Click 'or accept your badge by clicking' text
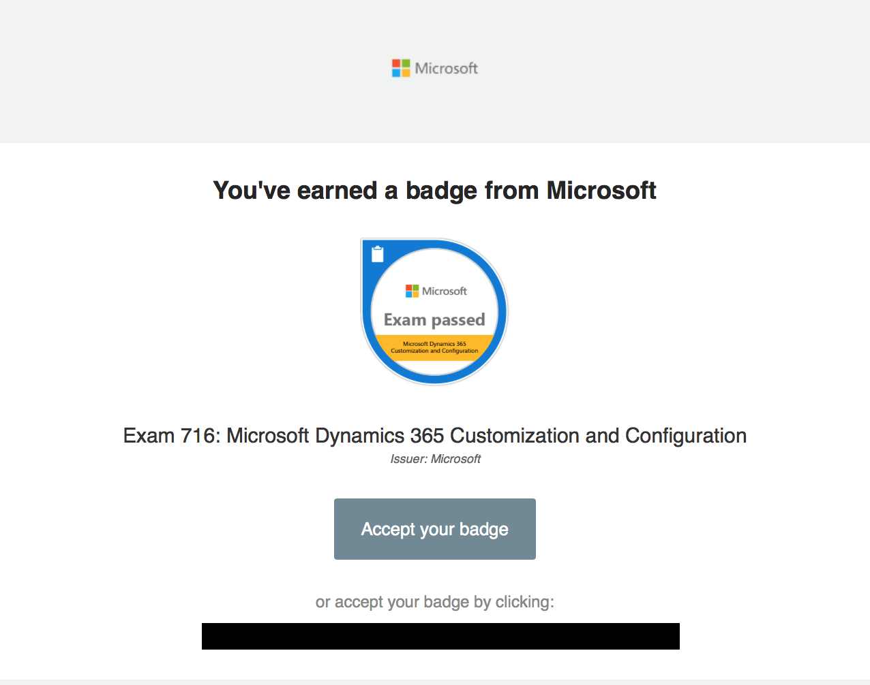870x685 pixels. [x=434, y=602]
